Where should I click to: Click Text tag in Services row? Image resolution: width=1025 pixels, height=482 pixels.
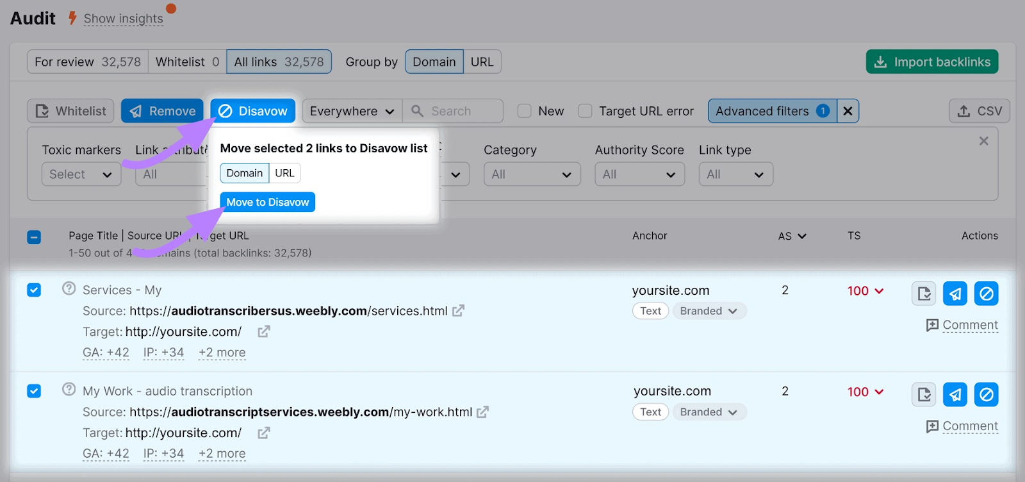tap(651, 311)
